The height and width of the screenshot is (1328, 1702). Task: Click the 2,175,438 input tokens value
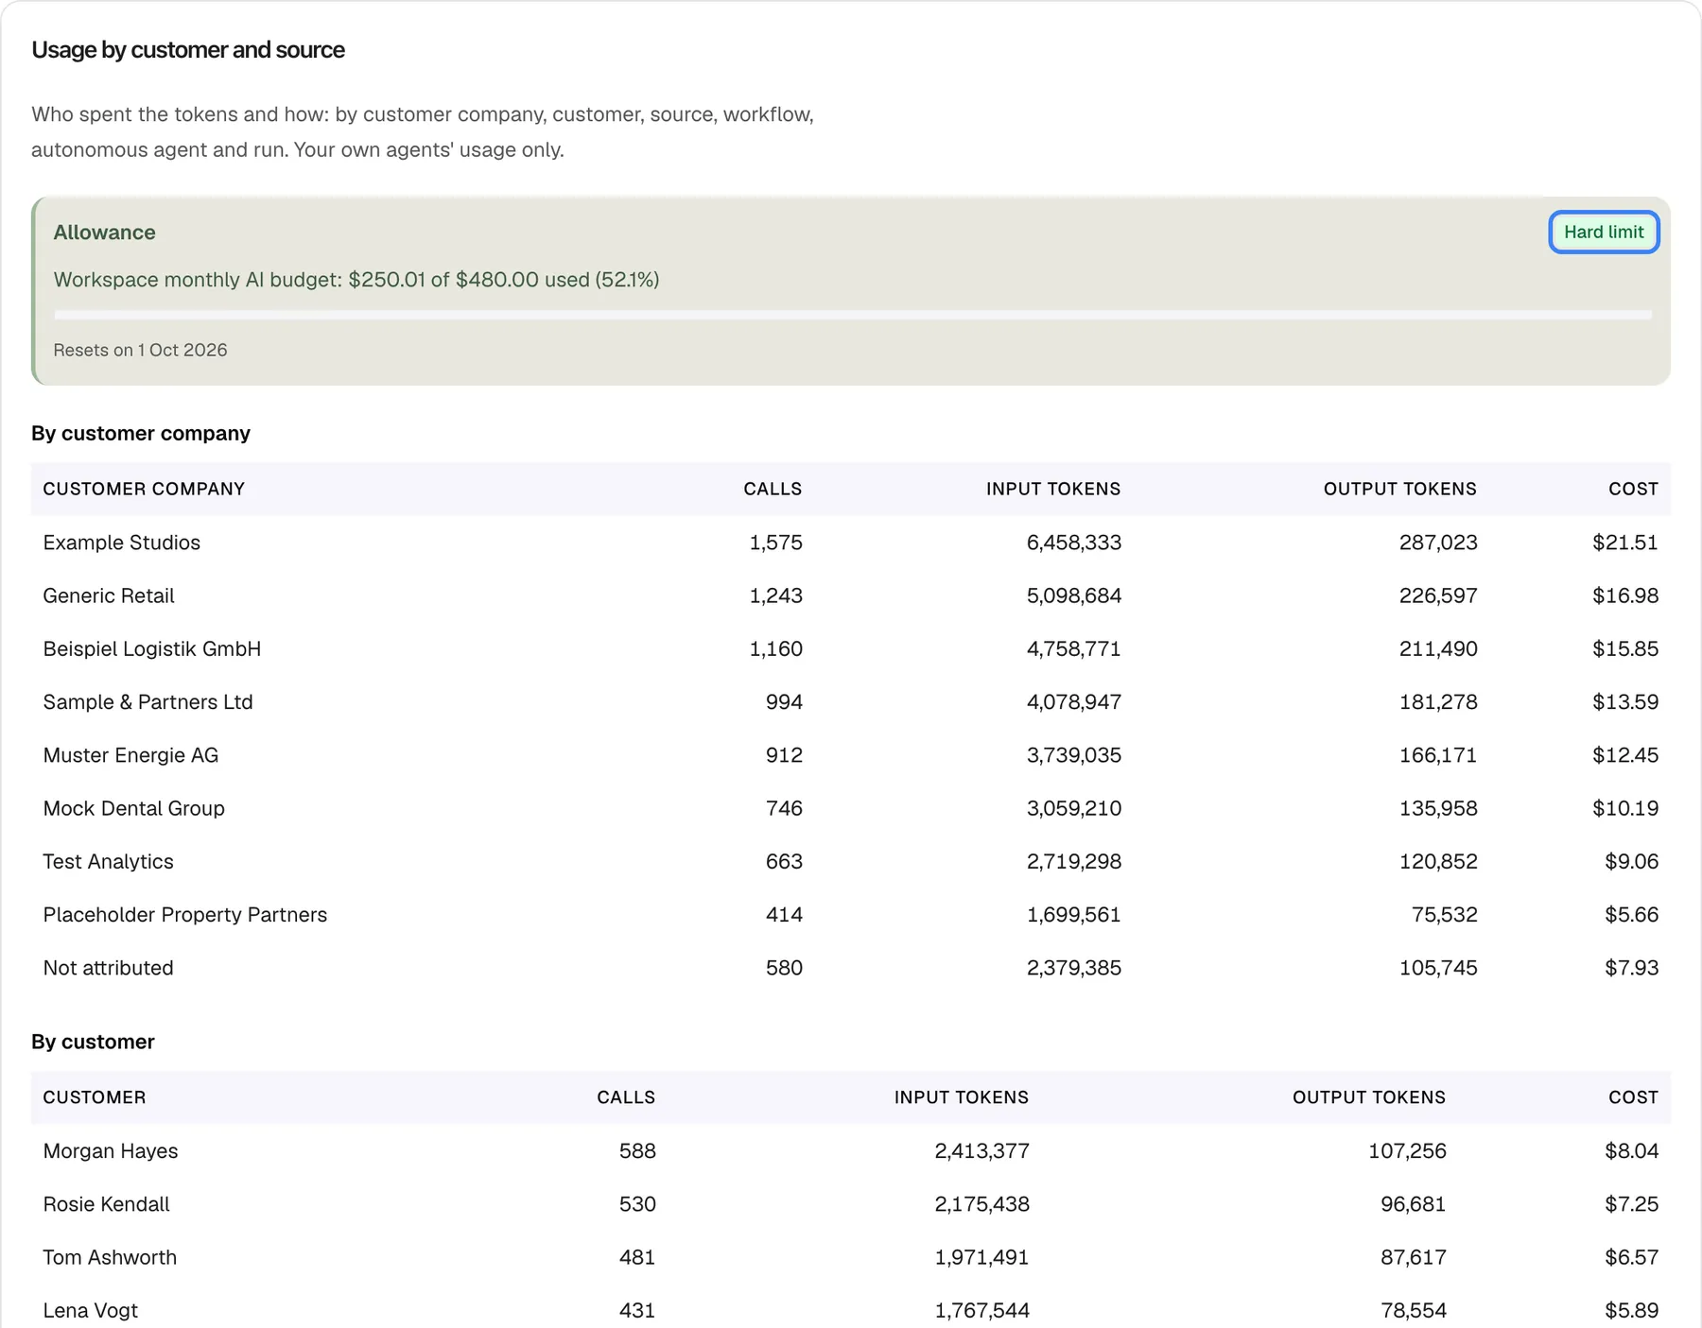pos(982,1204)
